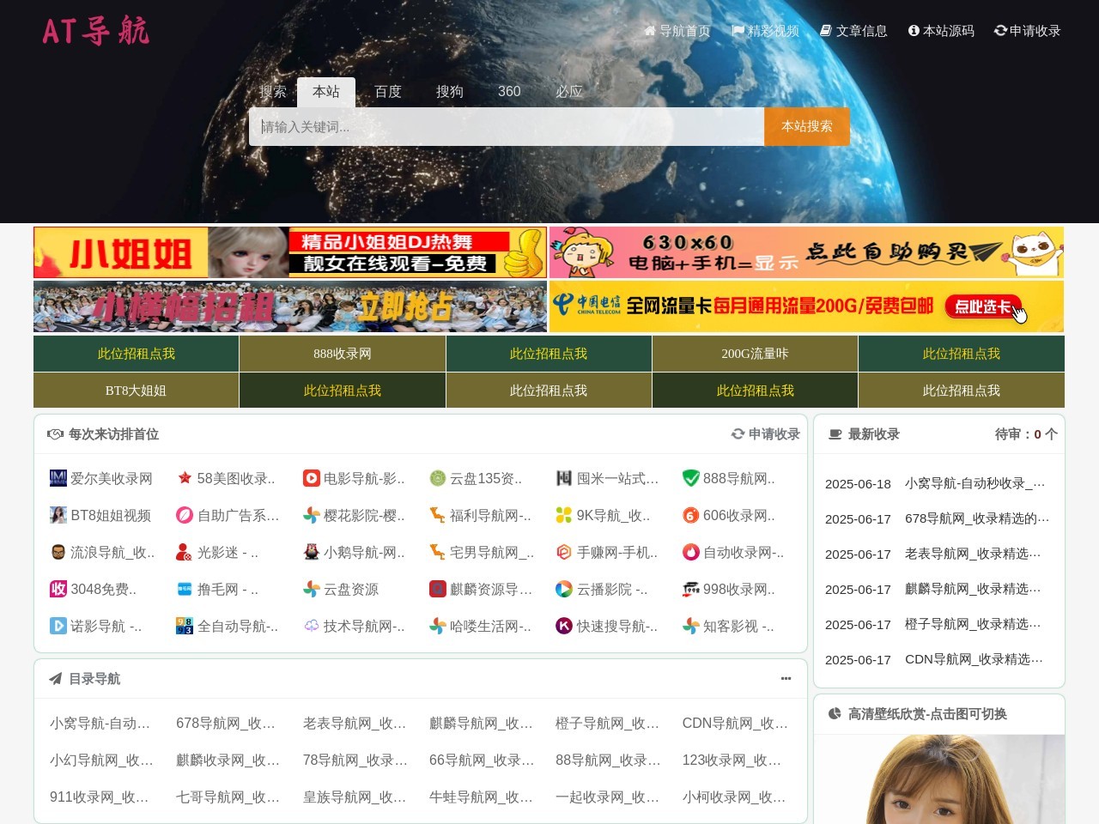
Task: Click the BT8姐姐视频 avatar icon
Action: pos(58,515)
